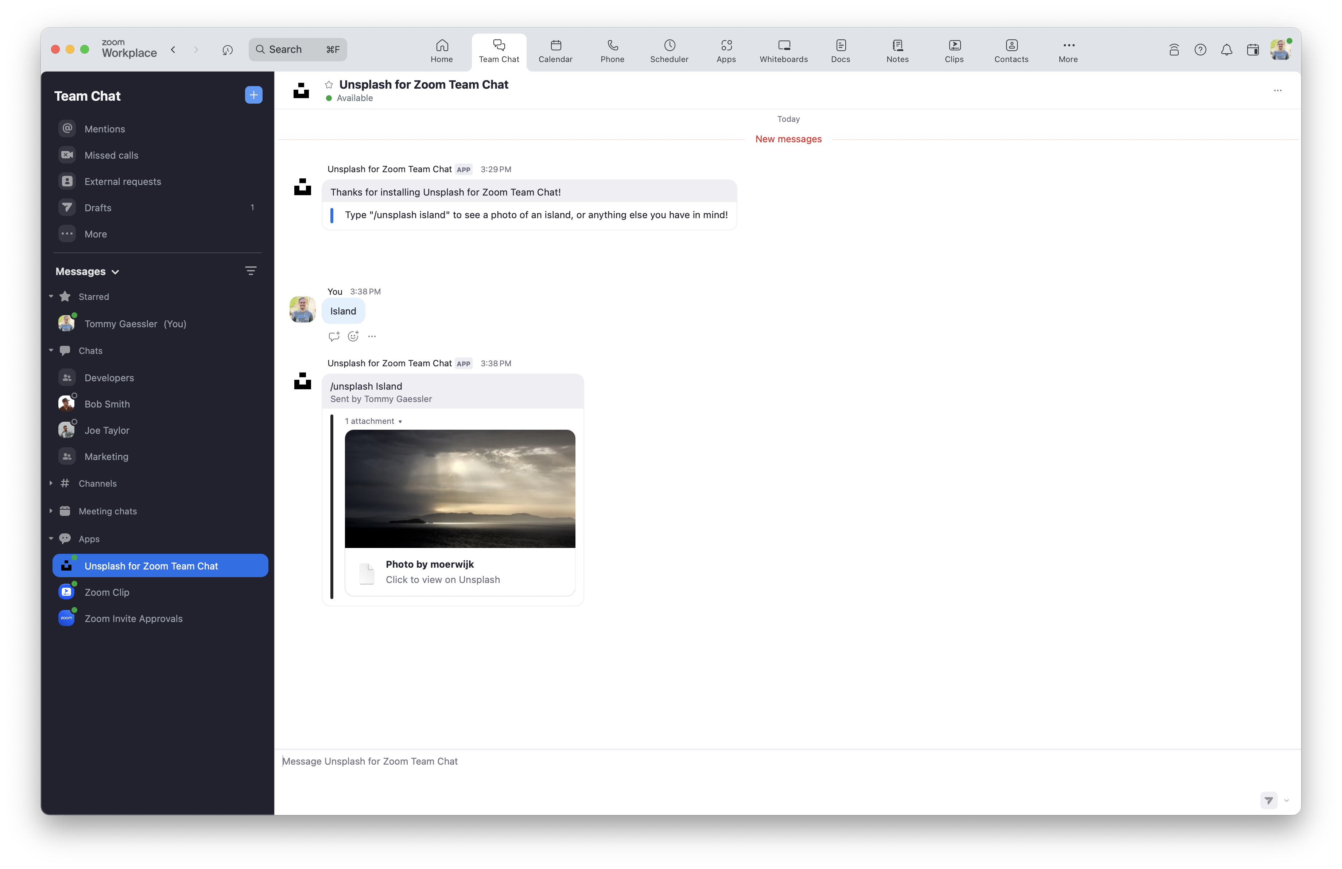
Task: Open the Clips tab icon
Action: pos(955,45)
